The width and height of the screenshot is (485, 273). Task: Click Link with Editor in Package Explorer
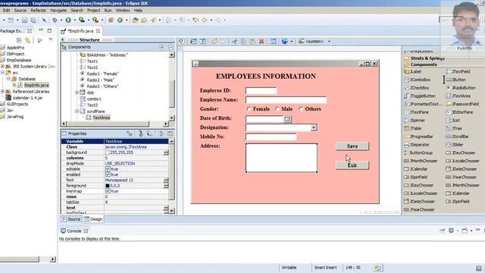[x=28, y=40]
